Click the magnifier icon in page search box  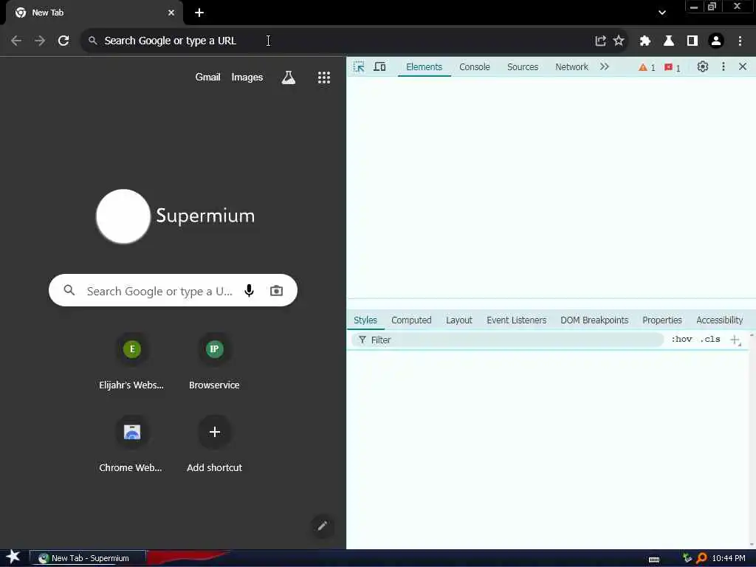(69, 290)
